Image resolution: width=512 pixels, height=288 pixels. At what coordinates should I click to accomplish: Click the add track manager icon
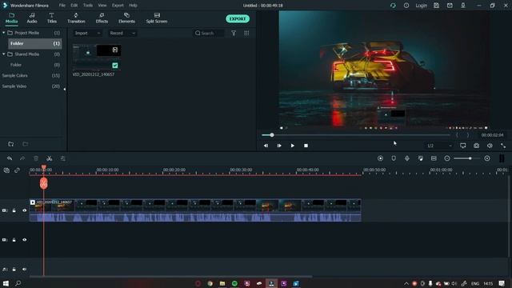(x=6, y=170)
